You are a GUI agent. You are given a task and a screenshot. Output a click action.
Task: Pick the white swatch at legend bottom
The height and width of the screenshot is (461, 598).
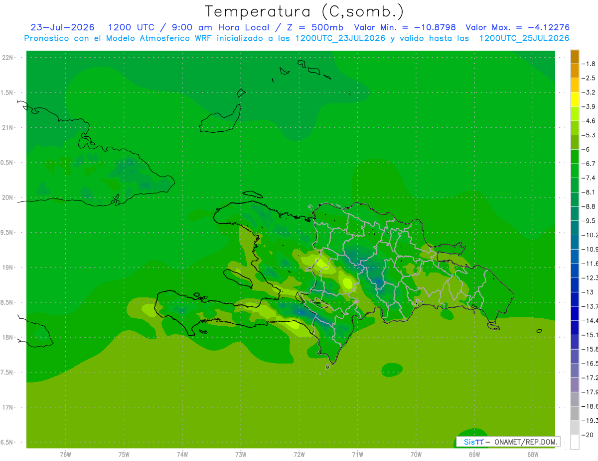tap(575, 442)
